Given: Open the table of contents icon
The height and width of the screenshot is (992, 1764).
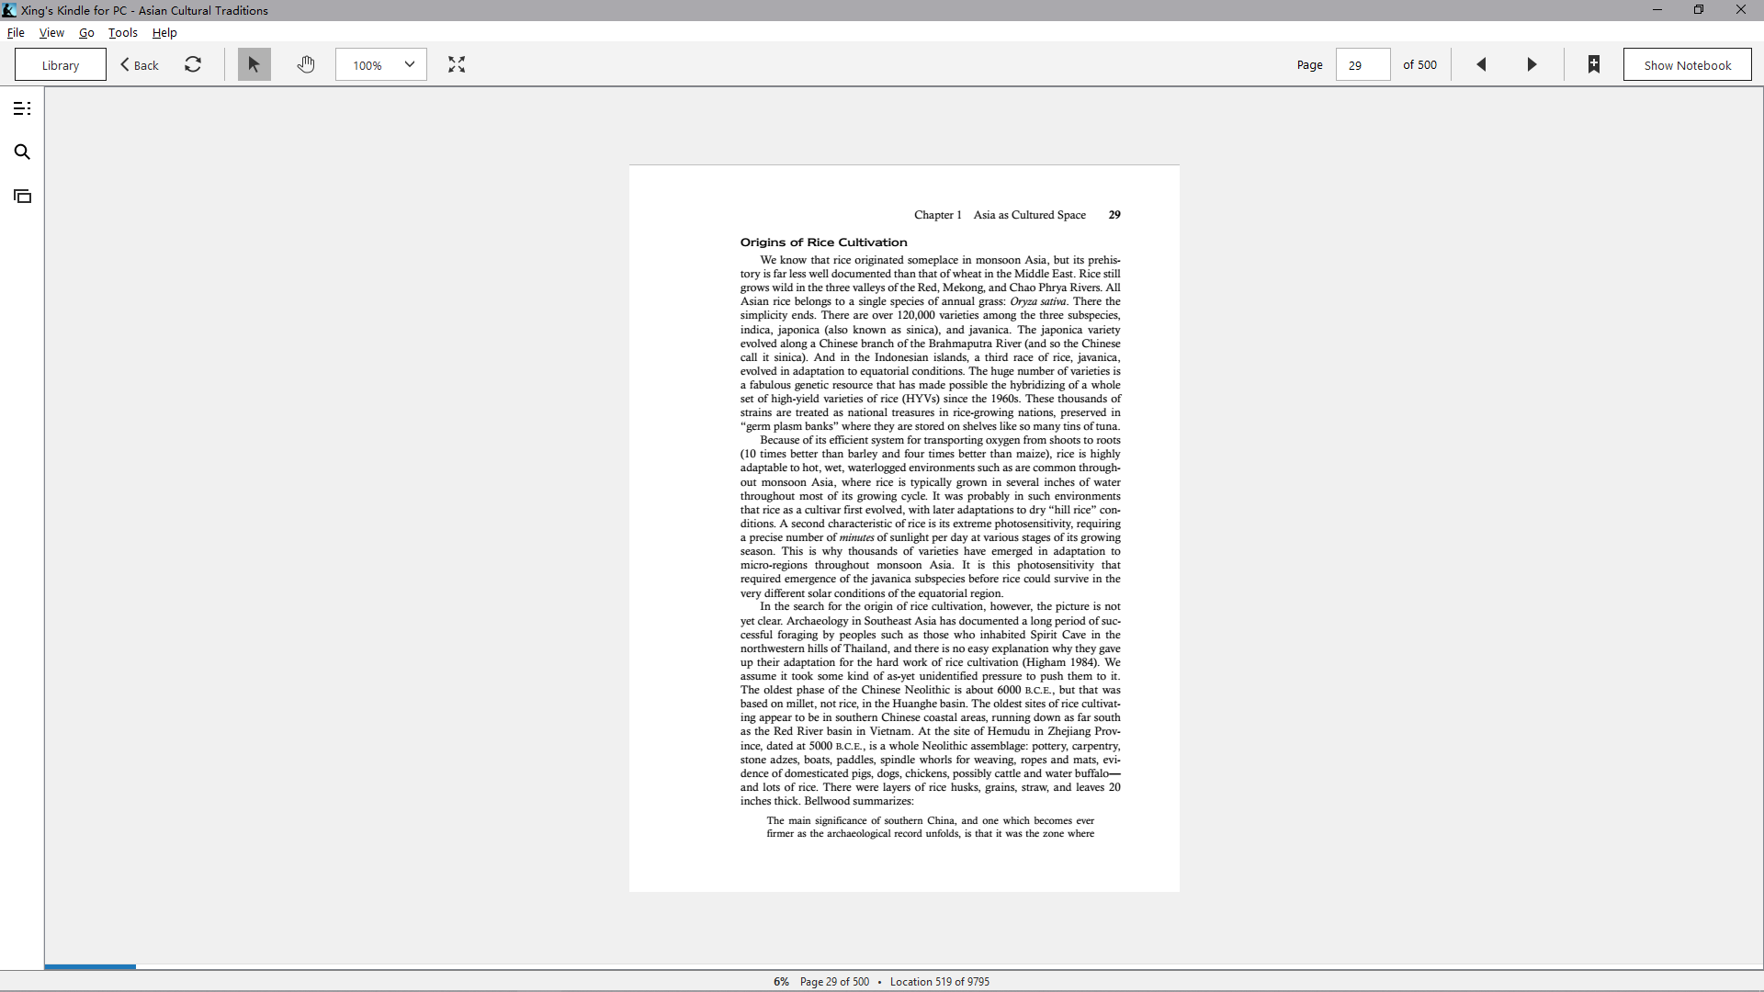Looking at the screenshot, I should coord(22,108).
